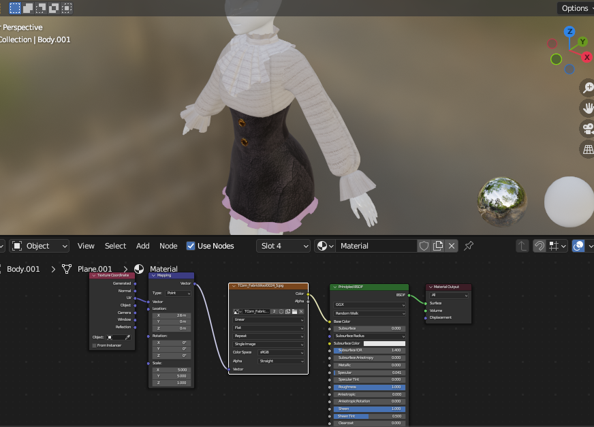Click the Subsurface Color swatch
Screen dimensions: 594x427
pos(384,343)
